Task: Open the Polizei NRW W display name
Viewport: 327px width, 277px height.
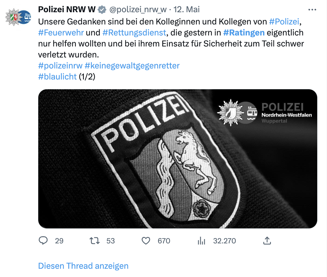Action: [67, 10]
